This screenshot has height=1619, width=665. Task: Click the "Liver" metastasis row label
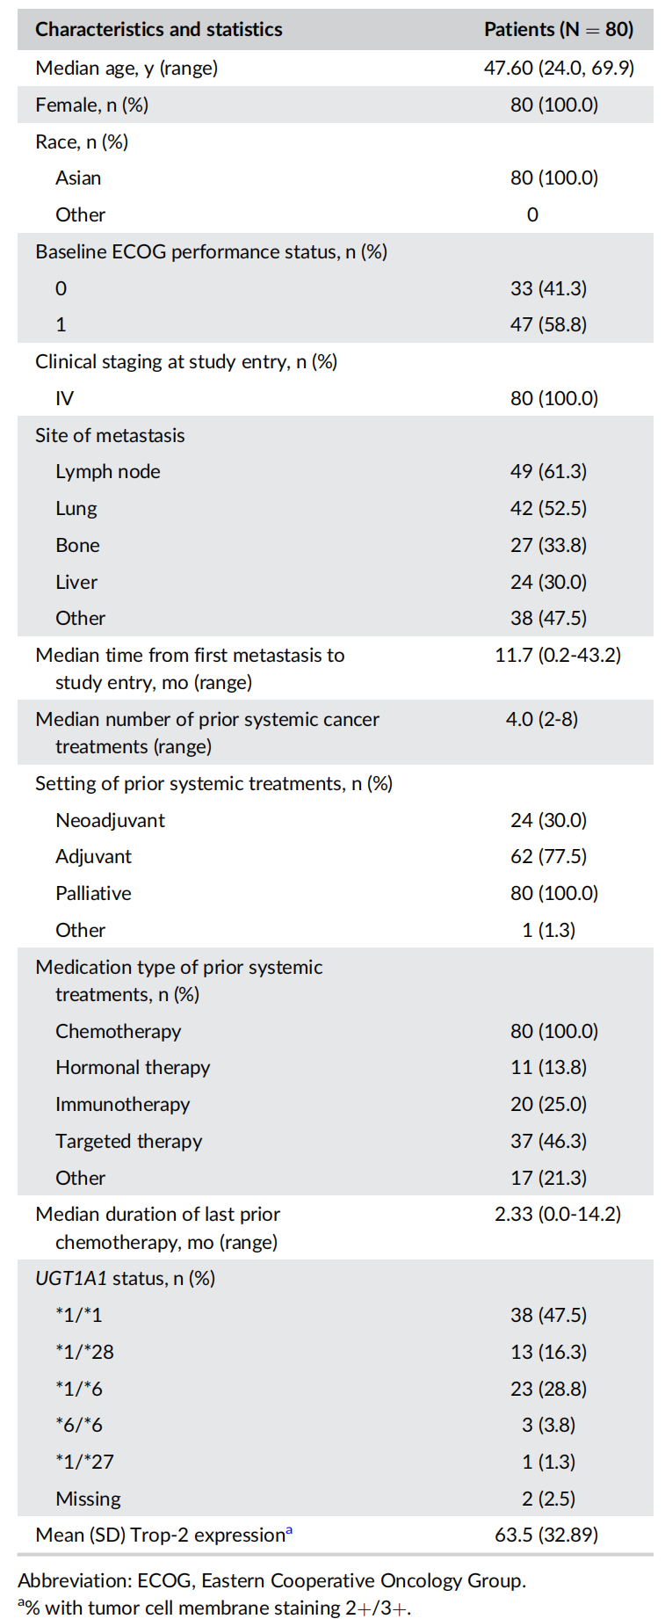coord(76,582)
